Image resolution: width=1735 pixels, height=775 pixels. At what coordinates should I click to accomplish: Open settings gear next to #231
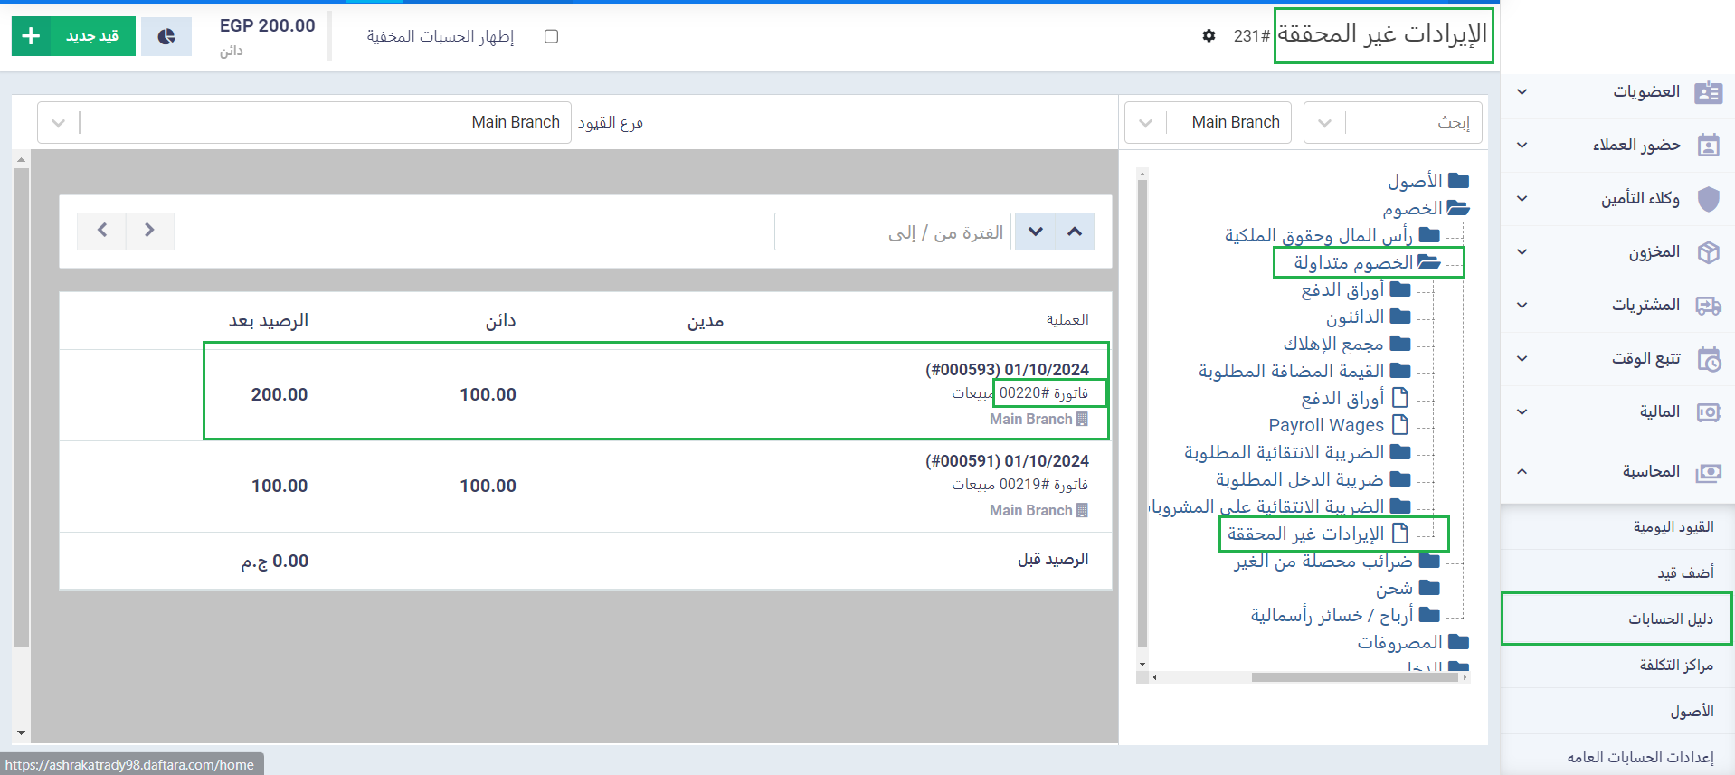1209,36
